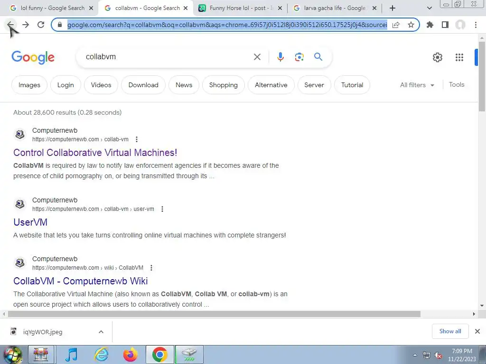Click the address bar URL field
The image size is (486, 364).
[227, 25]
